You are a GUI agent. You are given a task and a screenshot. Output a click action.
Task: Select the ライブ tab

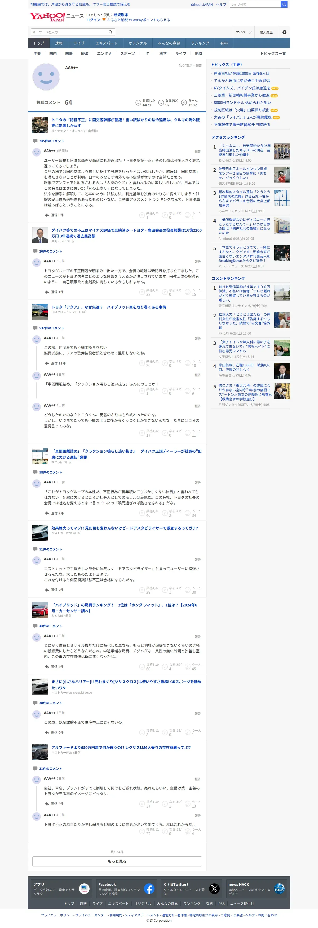click(x=79, y=43)
